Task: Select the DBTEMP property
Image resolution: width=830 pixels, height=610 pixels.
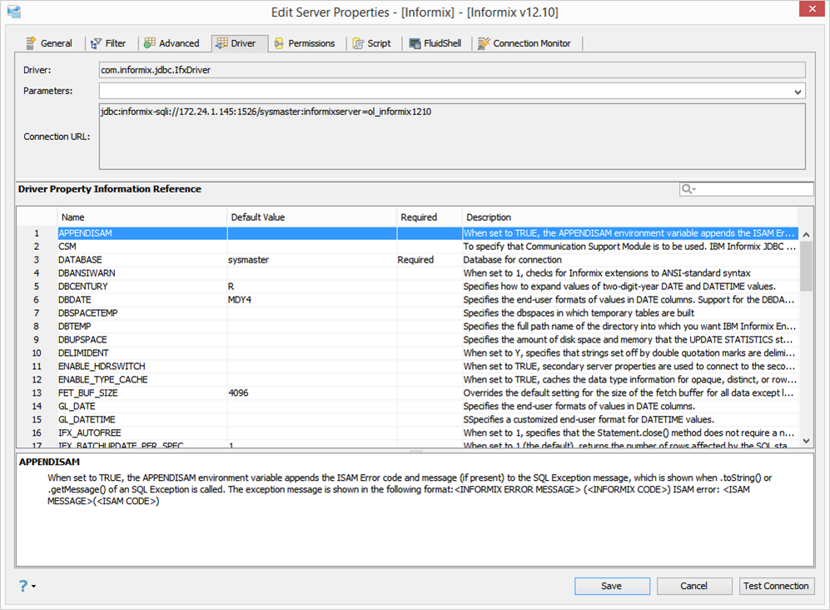Action: tap(408, 326)
